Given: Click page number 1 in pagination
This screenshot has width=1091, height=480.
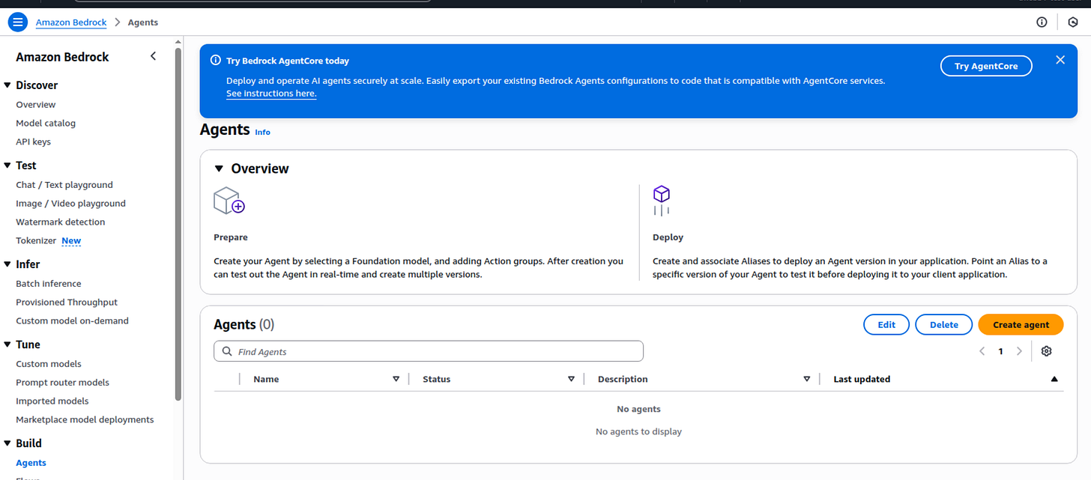Looking at the screenshot, I should 1000,351.
